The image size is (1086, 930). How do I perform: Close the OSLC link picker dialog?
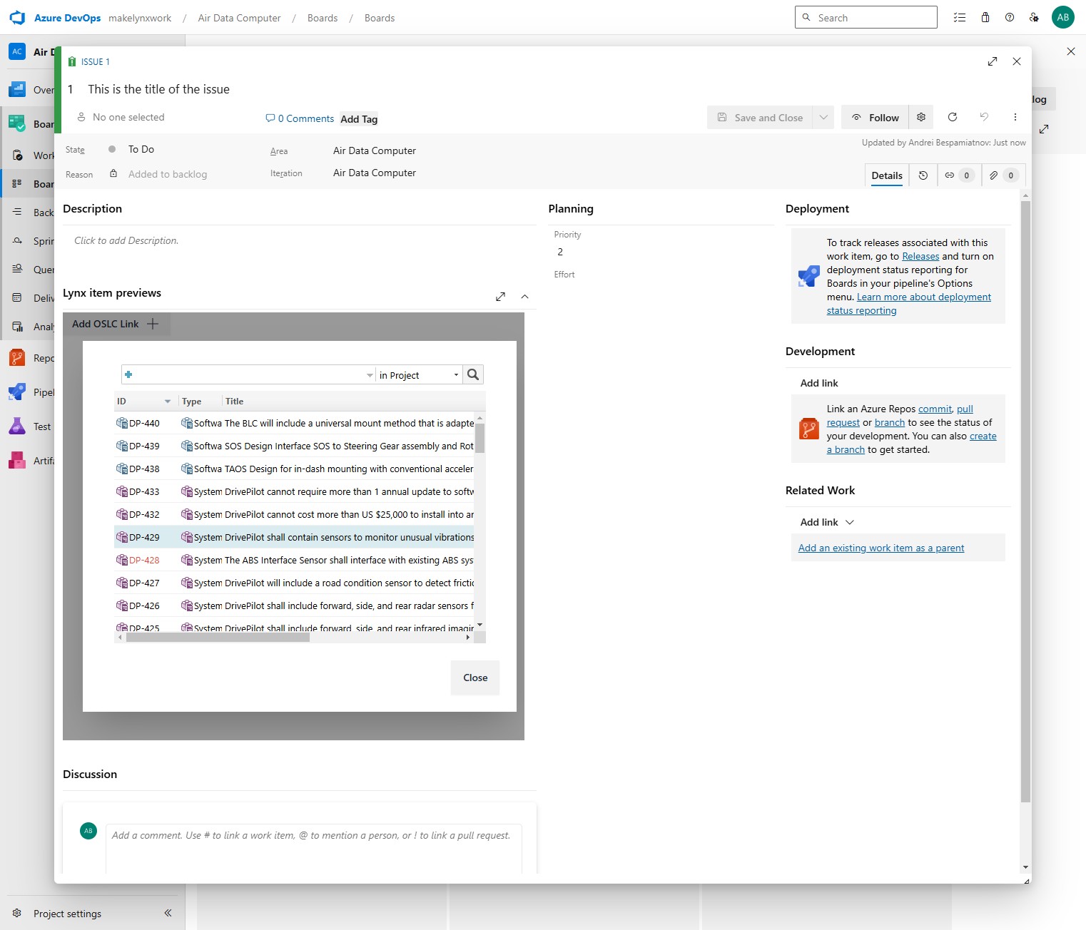[475, 678]
